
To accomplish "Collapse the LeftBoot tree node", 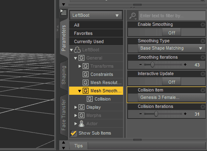I will (71, 50).
